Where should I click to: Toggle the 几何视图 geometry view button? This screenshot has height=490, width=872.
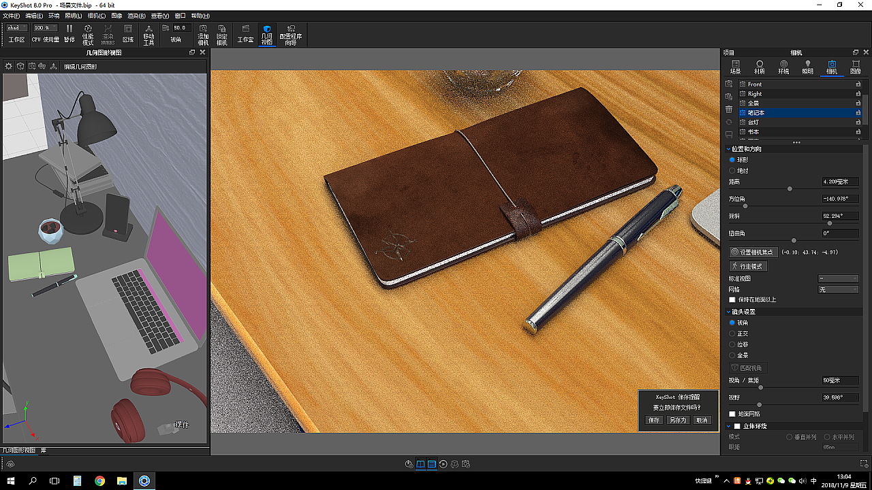(x=267, y=34)
